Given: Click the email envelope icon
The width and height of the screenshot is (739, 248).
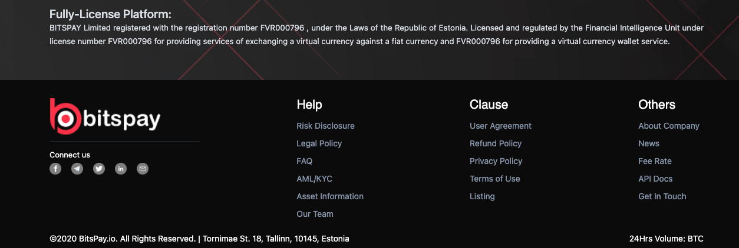Looking at the screenshot, I should pyautogui.click(x=143, y=169).
